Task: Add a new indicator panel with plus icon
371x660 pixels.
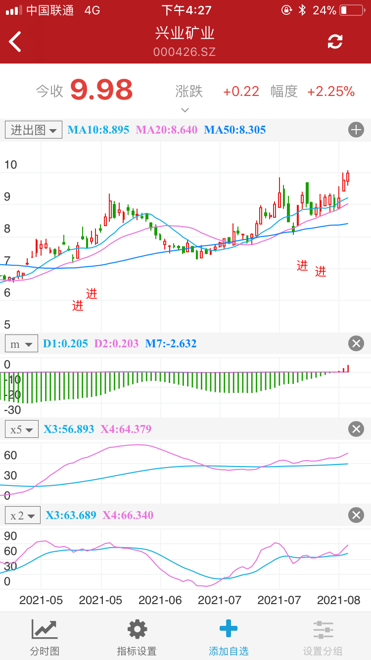Action: (356, 130)
